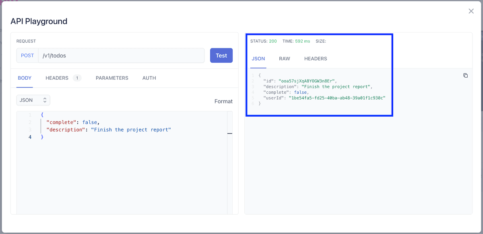Viewport: 483px width, 234px height.
Task: Open the PARAMETERS tab
Action: [112, 78]
